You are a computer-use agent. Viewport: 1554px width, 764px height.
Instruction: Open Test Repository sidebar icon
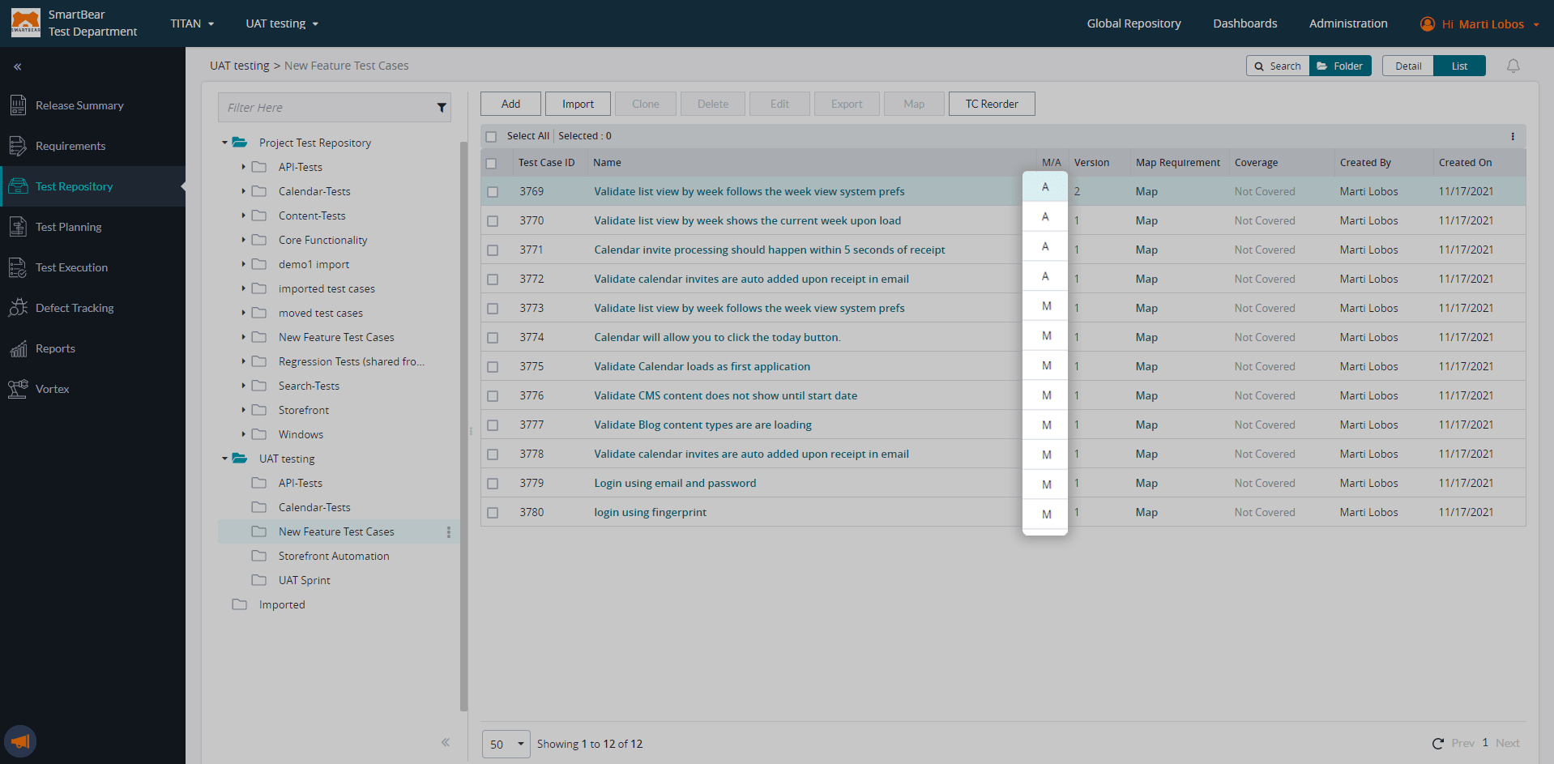pyautogui.click(x=18, y=186)
